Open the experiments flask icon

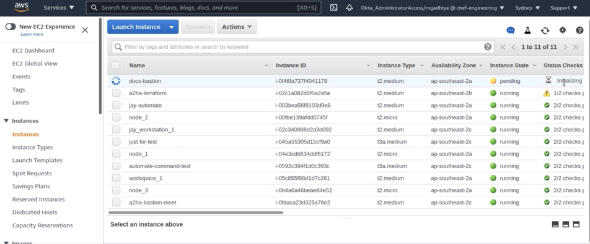(527, 30)
